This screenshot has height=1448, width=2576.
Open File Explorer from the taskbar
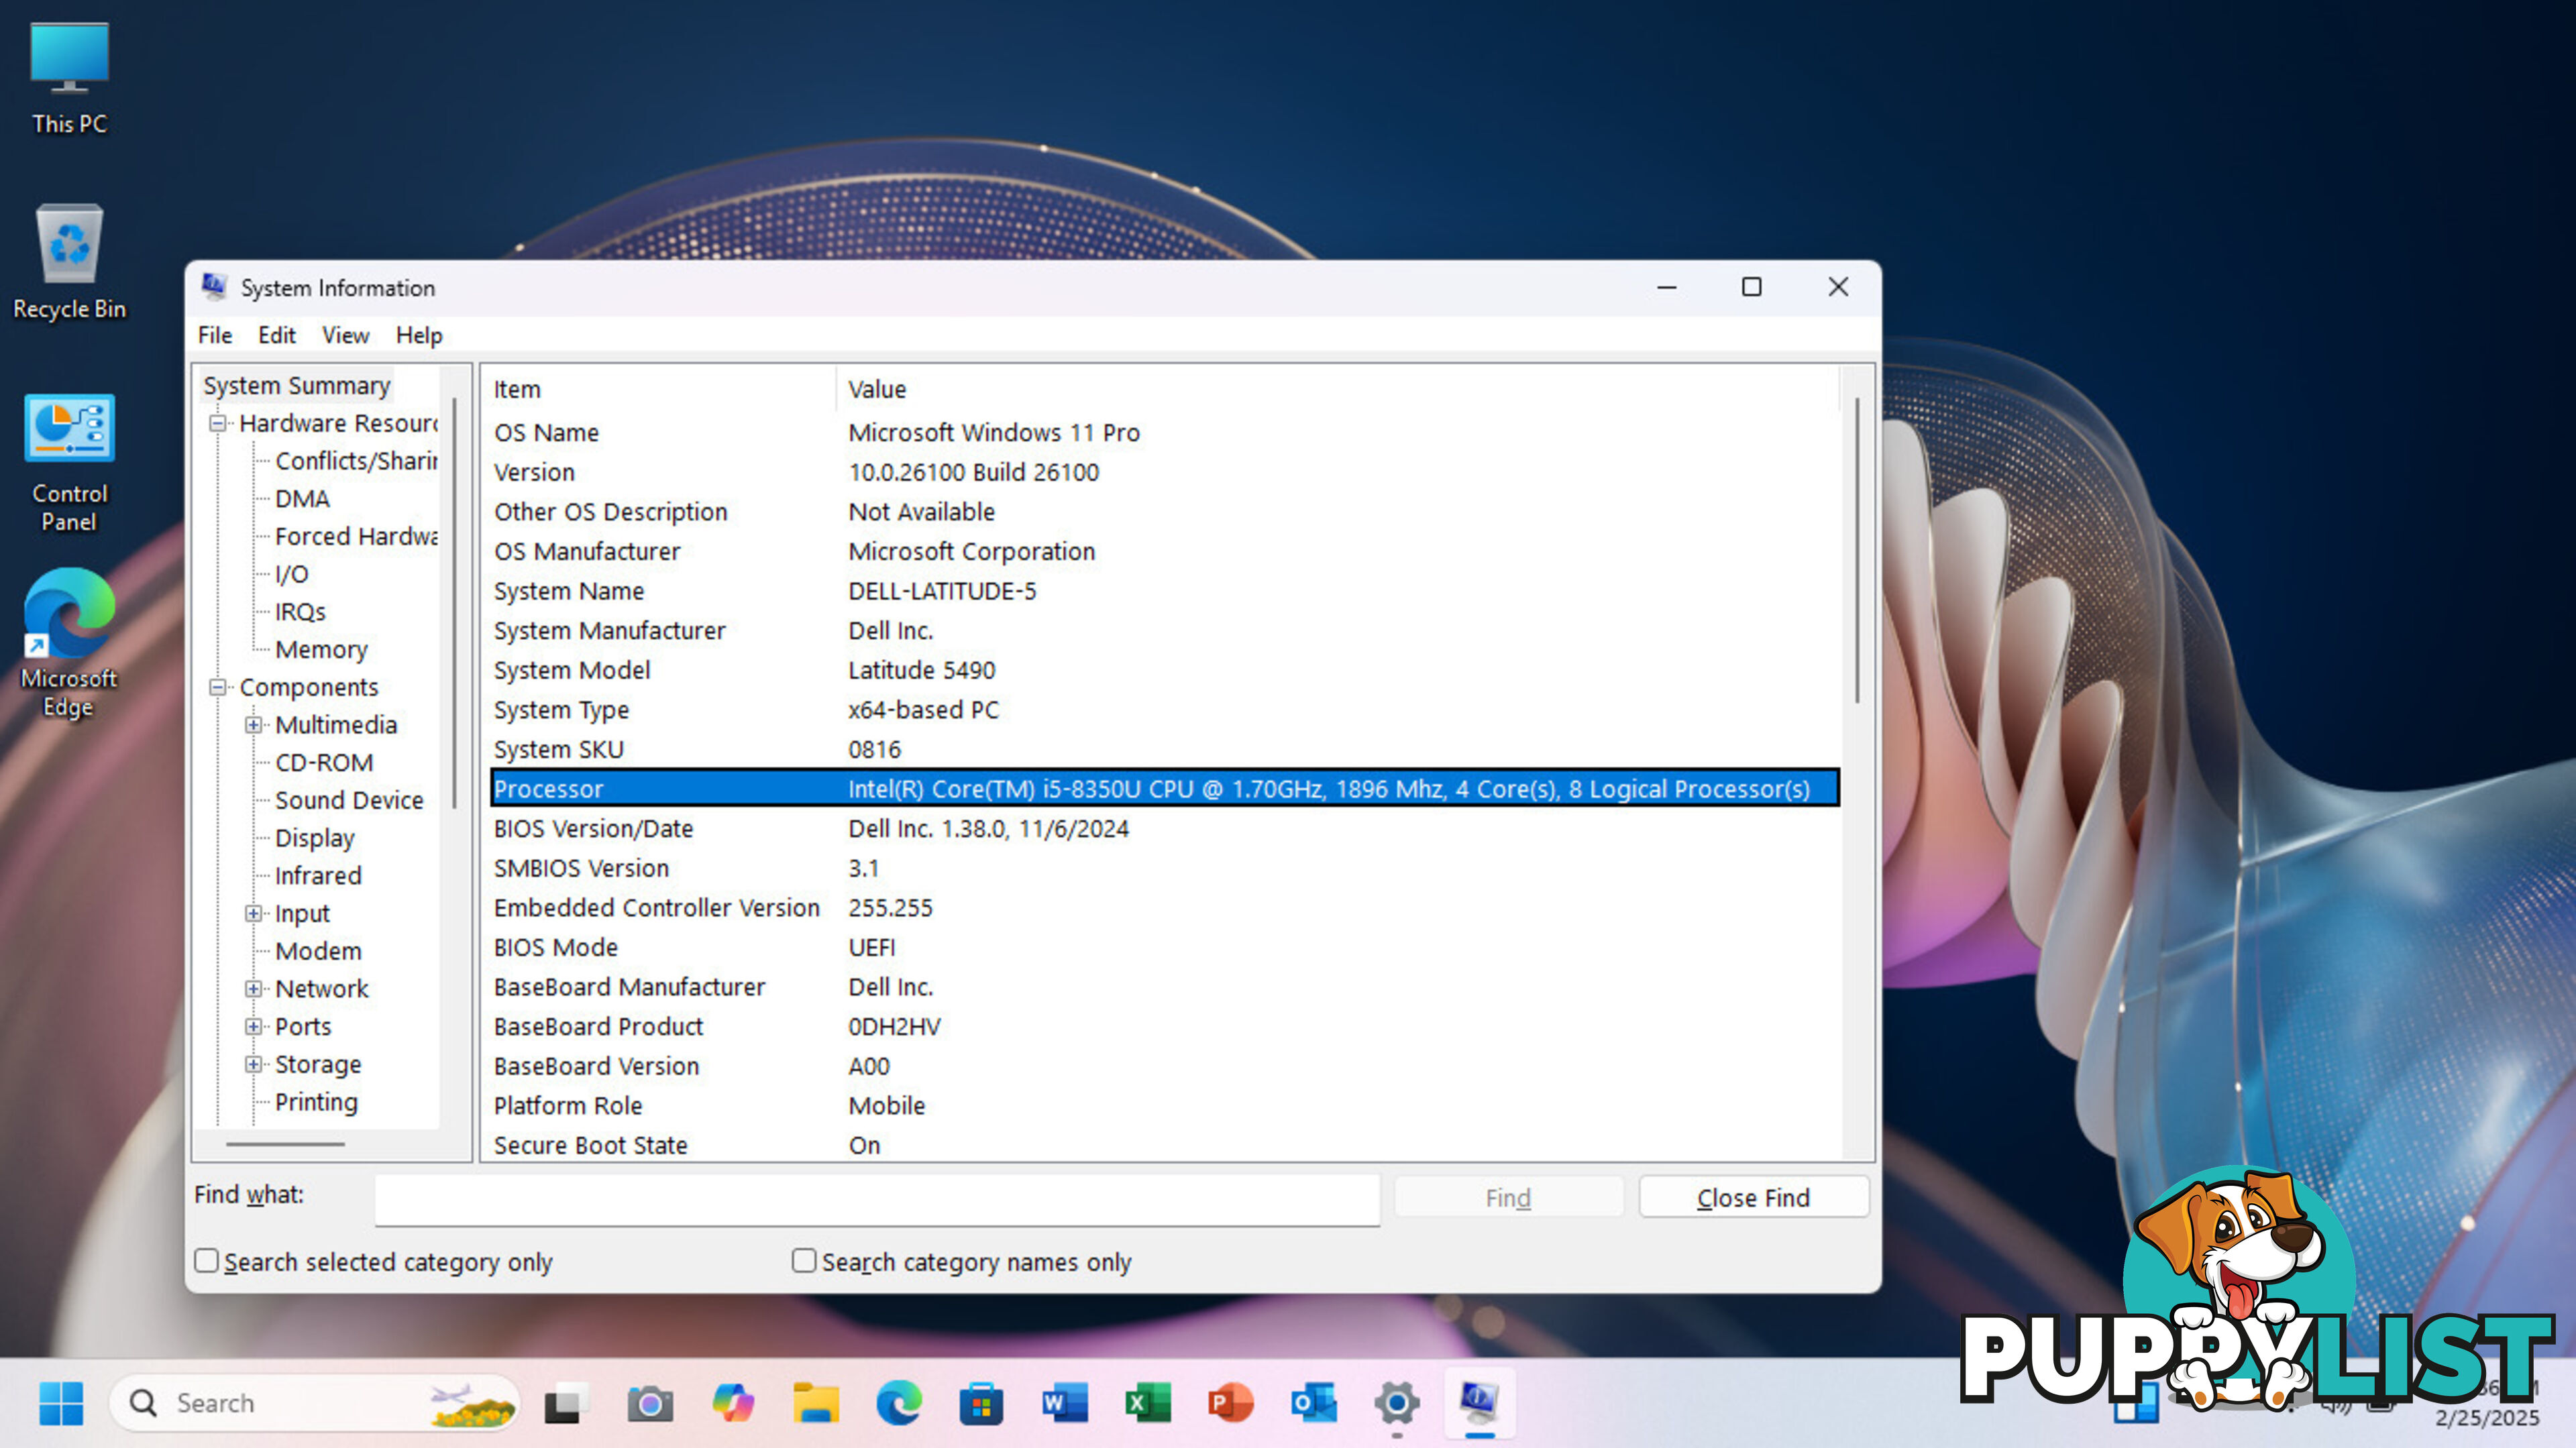click(816, 1402)
